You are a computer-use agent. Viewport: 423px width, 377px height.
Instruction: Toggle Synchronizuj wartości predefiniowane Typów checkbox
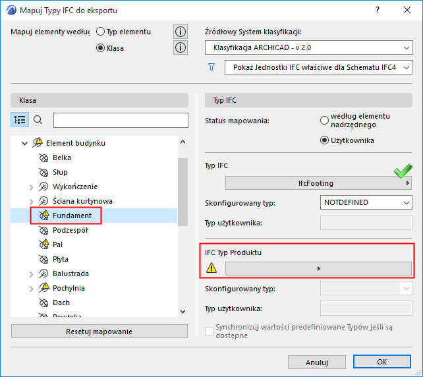(x=209, y=331)
